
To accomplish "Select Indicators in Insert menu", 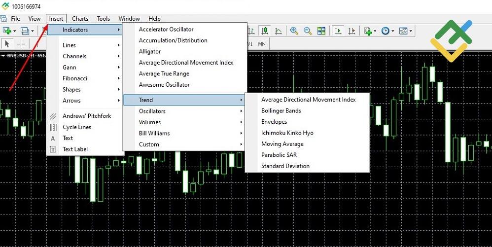I will [x=85, y=30].
